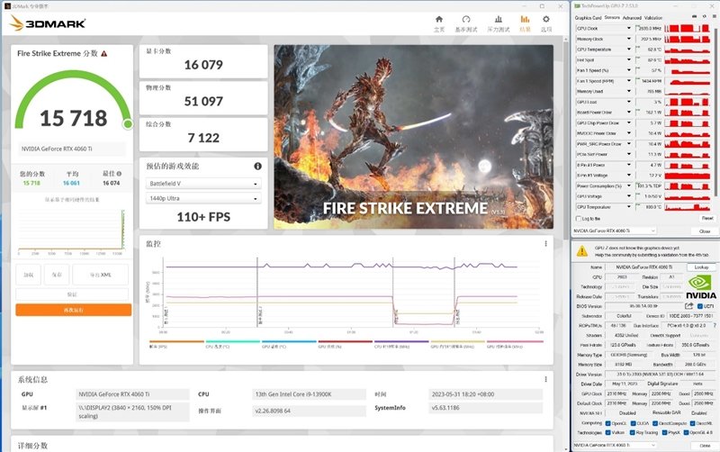Open the Home icon in 3DMark navigation
Screen dimensions: 720x452
pos(439,19)
